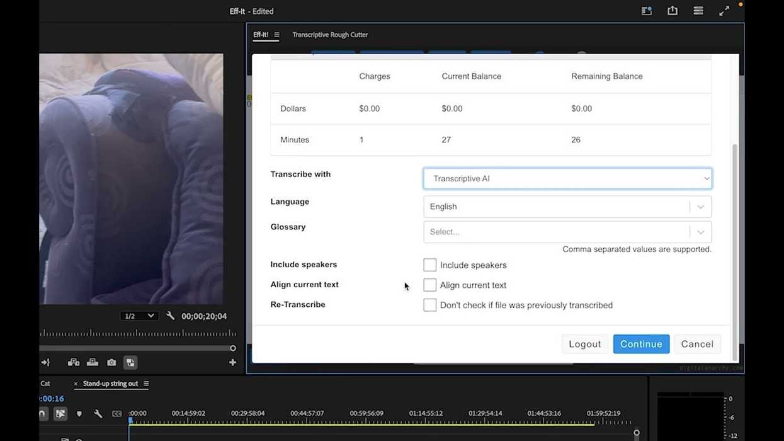The height and width of the screenshot is (441, 784).
Task: Click the blue timeline playhead timecode
Action: click(52, 399)
